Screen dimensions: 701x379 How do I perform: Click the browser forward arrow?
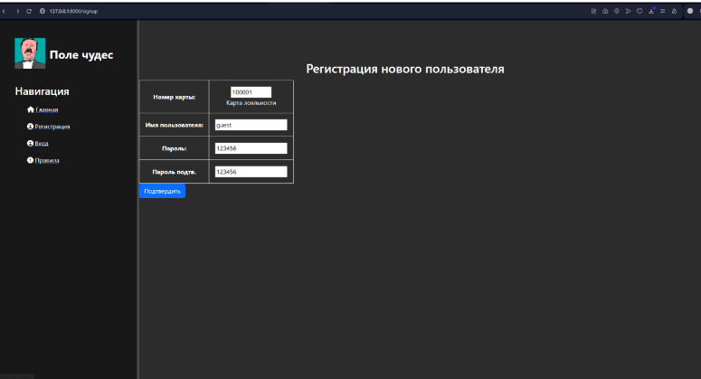coord(17,10)
